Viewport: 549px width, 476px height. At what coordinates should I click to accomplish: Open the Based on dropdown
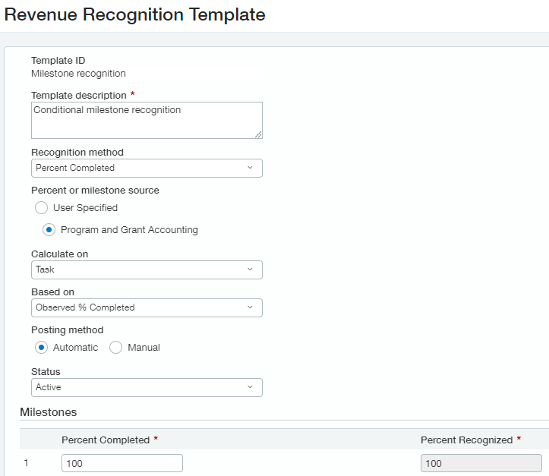(x=147, y=307)
